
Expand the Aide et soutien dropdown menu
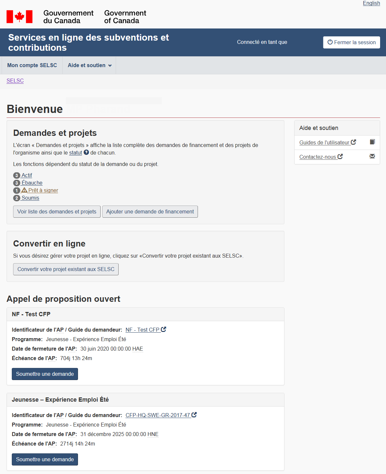[x=89, y=65]
